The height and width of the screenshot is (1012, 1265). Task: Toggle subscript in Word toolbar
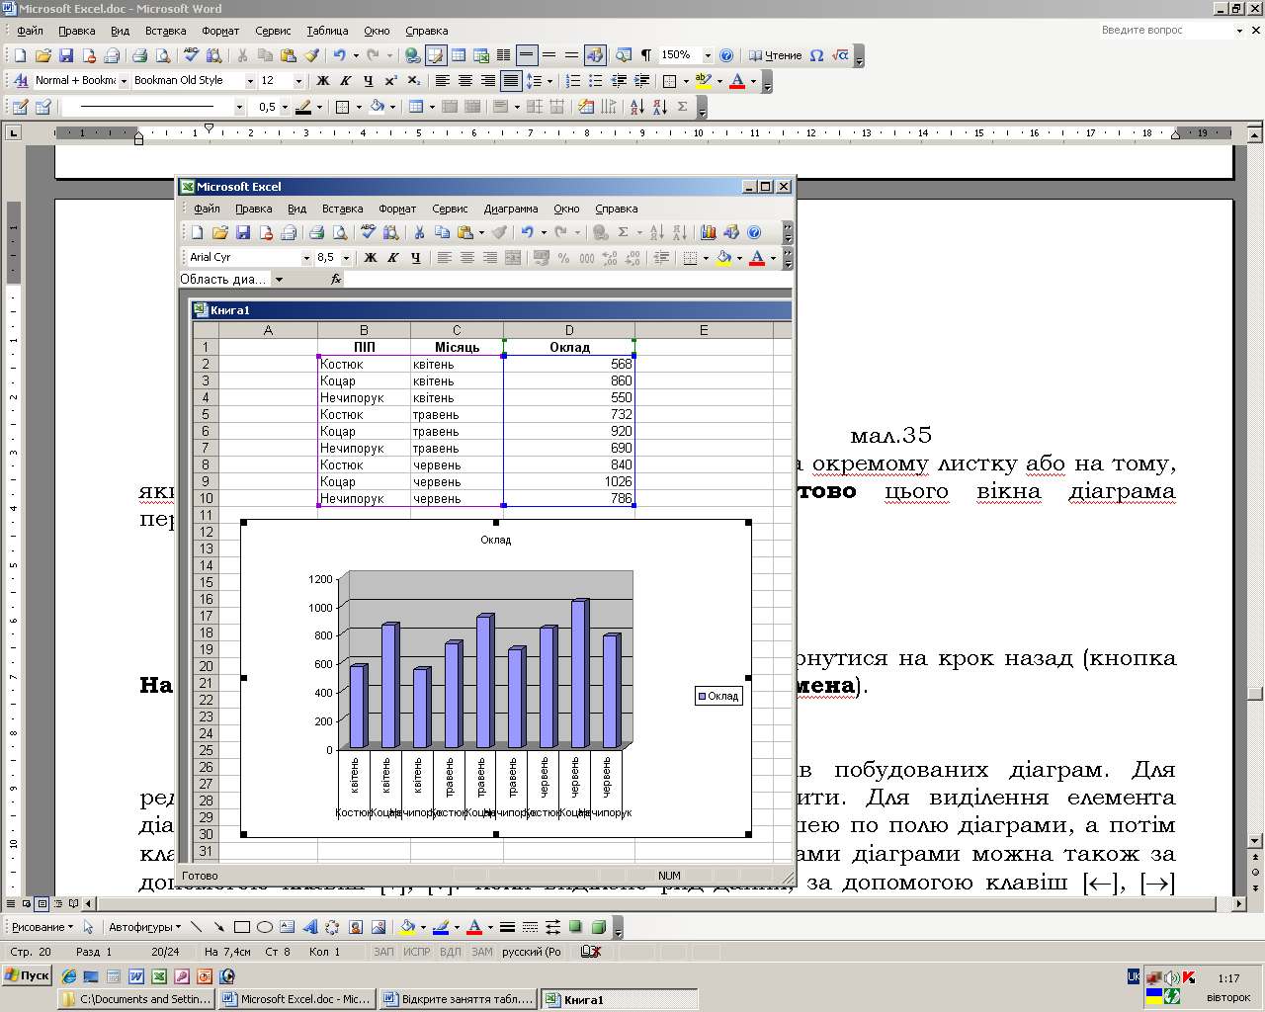(414, 81)
